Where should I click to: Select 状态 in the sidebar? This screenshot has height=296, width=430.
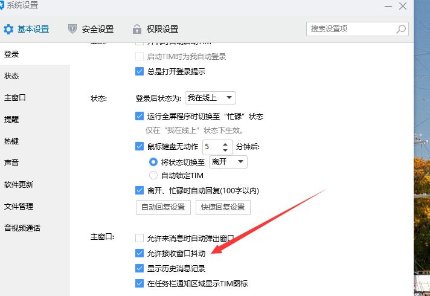(35, 76)
